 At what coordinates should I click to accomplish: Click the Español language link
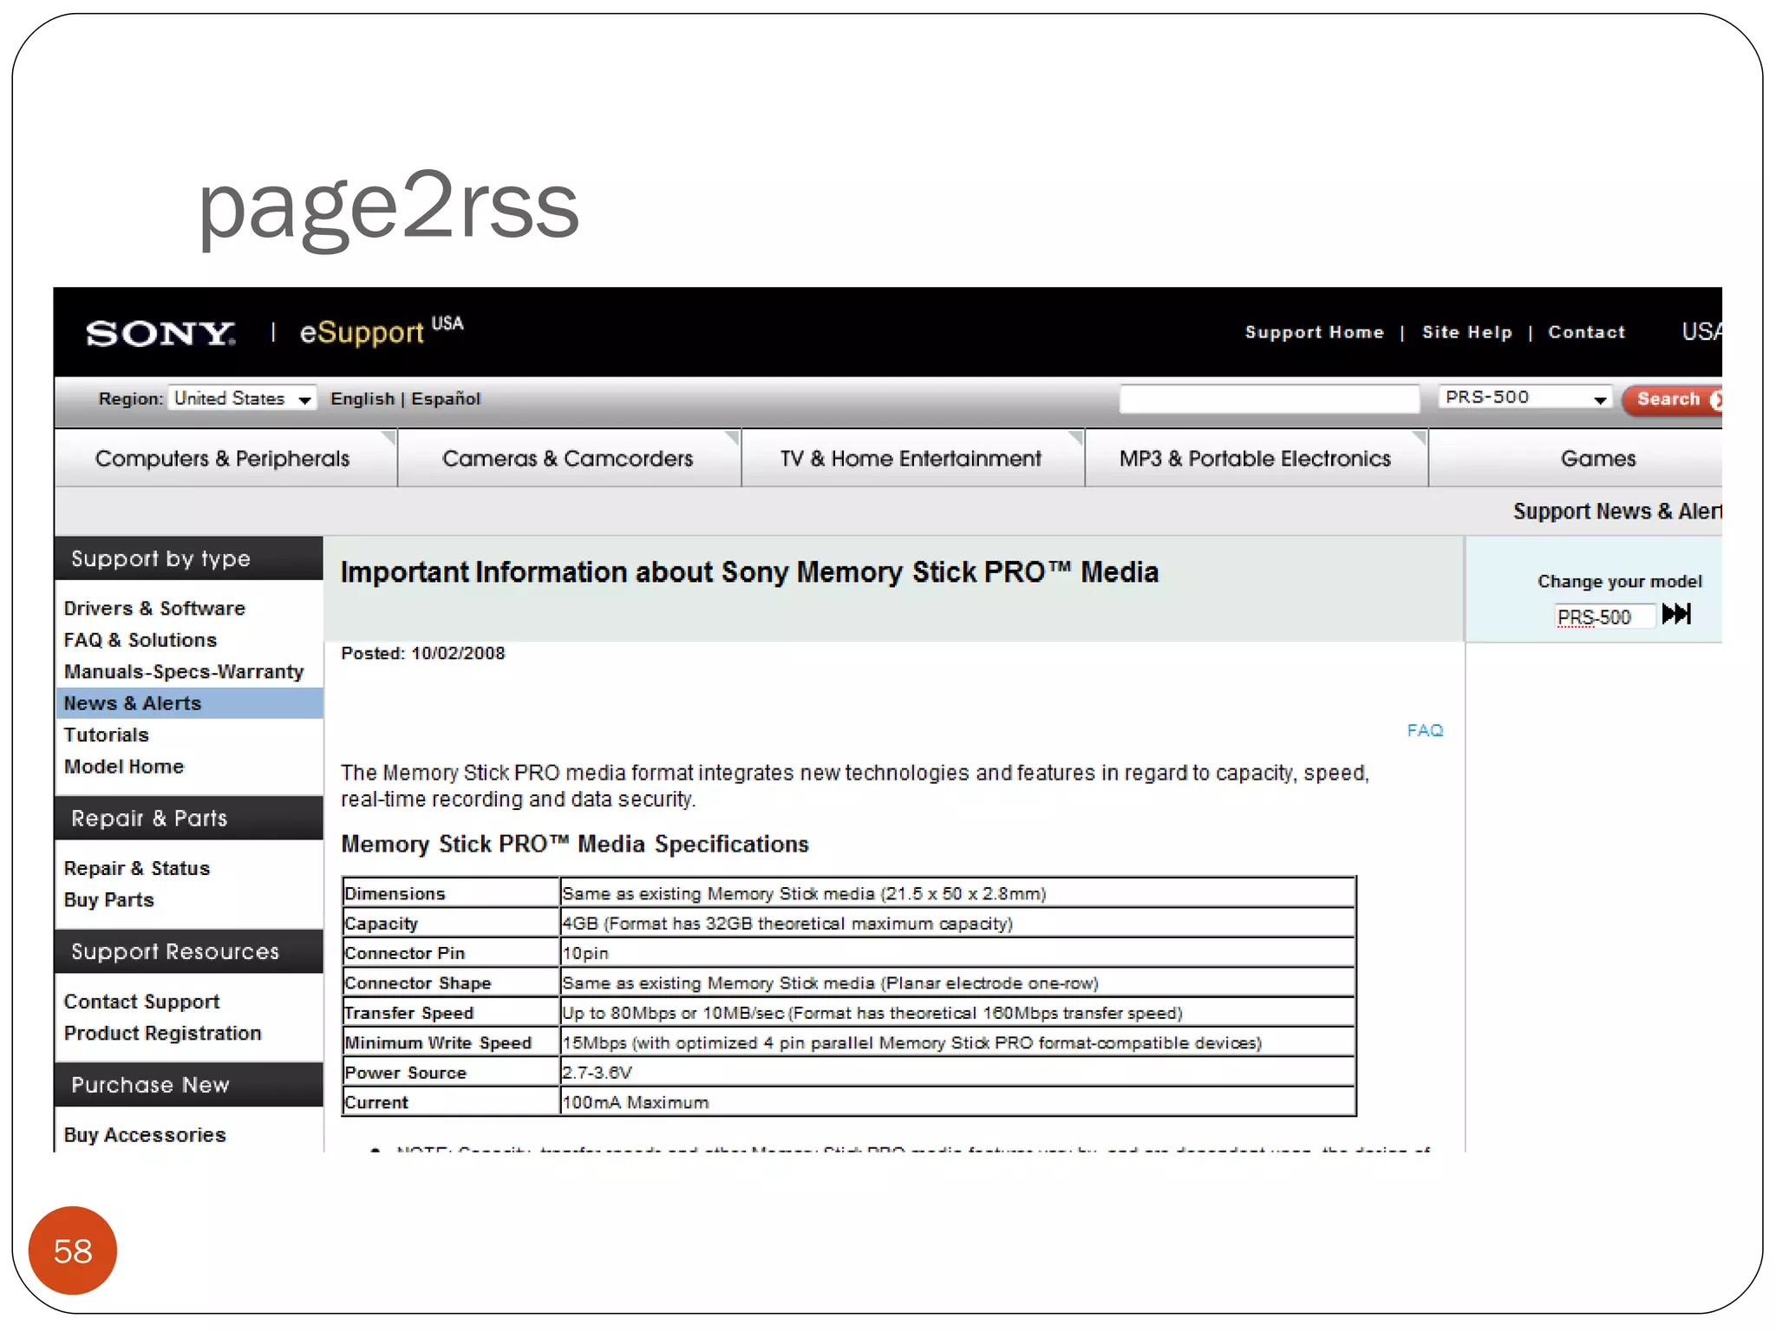click(446, 399)
